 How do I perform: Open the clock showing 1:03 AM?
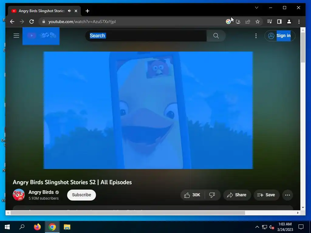tap(285, 227)
